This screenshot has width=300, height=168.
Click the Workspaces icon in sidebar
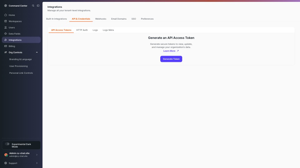point(6,21)
